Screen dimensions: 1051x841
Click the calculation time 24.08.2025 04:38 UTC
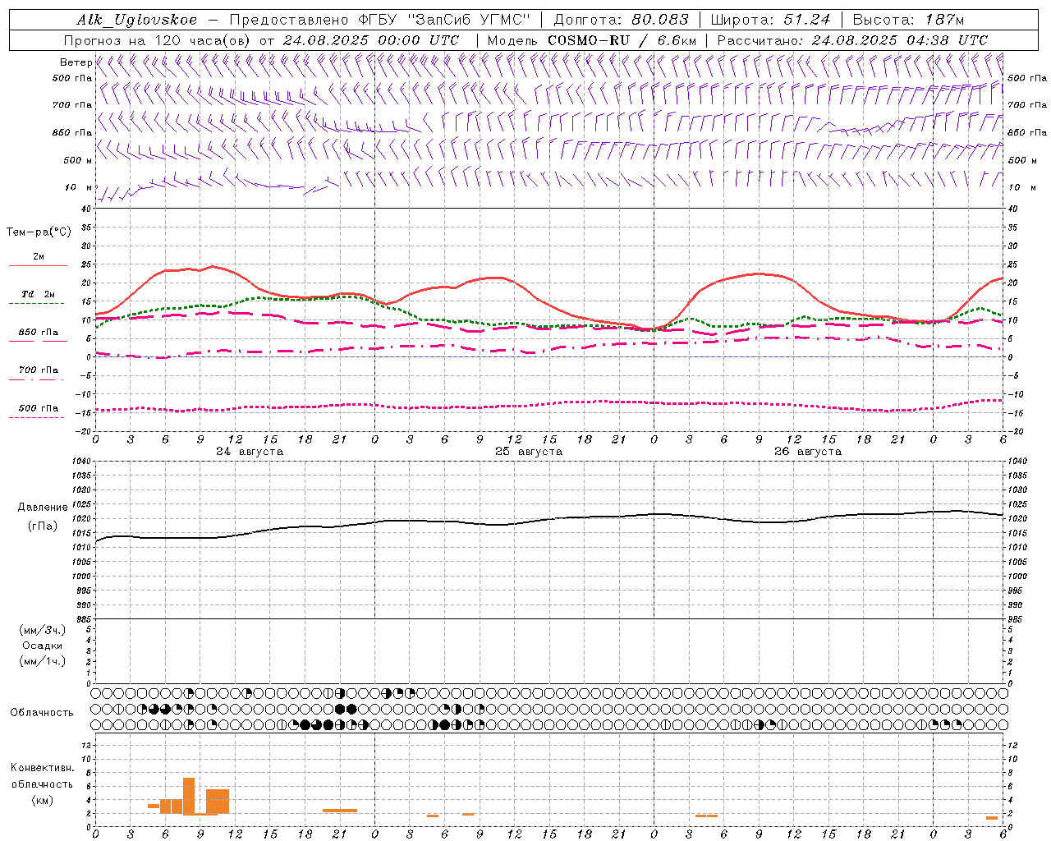(899, 40)
